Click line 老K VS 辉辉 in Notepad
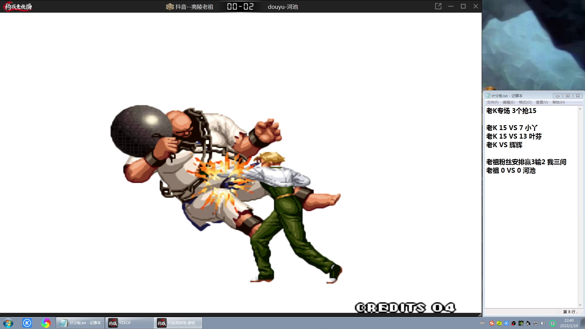The image size is (585, 329). pos(504,145)
